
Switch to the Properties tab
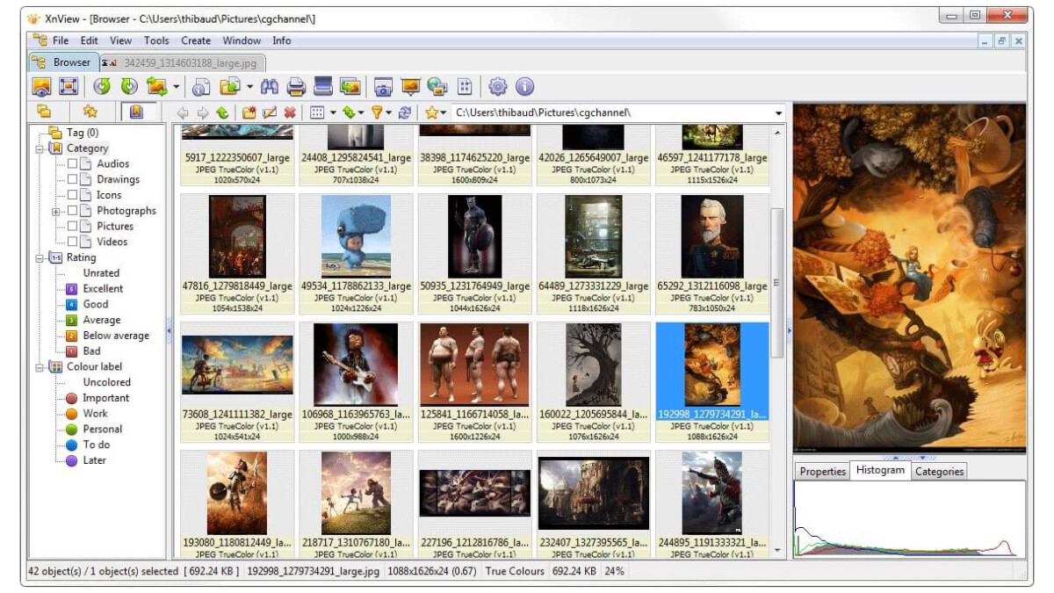click(x=822, y=471)
